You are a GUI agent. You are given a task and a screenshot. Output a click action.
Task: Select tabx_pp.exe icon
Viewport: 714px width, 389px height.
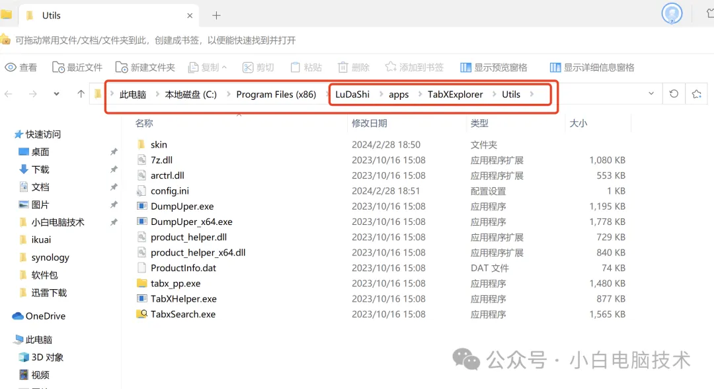tap(141, 283)
